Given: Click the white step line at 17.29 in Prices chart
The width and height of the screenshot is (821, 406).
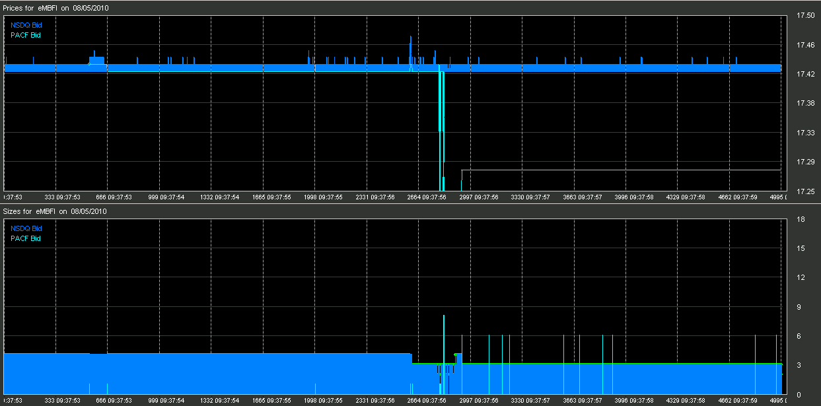Looking at the screenshot, I should pos(621,170).
